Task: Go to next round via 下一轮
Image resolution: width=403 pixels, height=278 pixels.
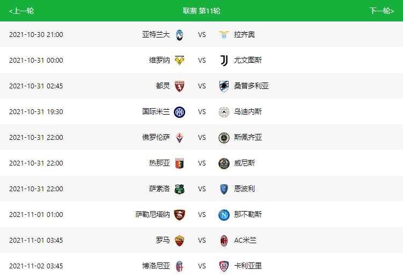Action: [382, 11]
